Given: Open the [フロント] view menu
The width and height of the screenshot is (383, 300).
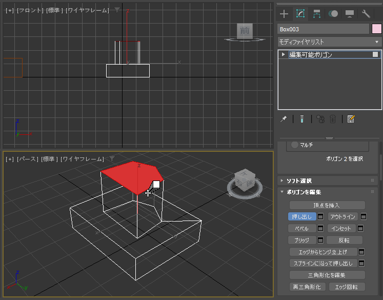Looking at the screenshot, I should [x=30, y=10].
